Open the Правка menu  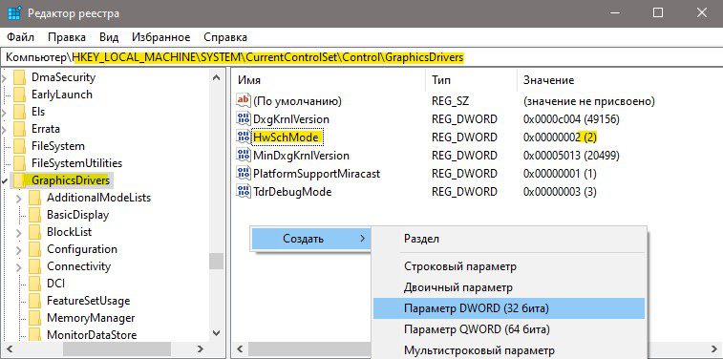(x=67, y=37)
